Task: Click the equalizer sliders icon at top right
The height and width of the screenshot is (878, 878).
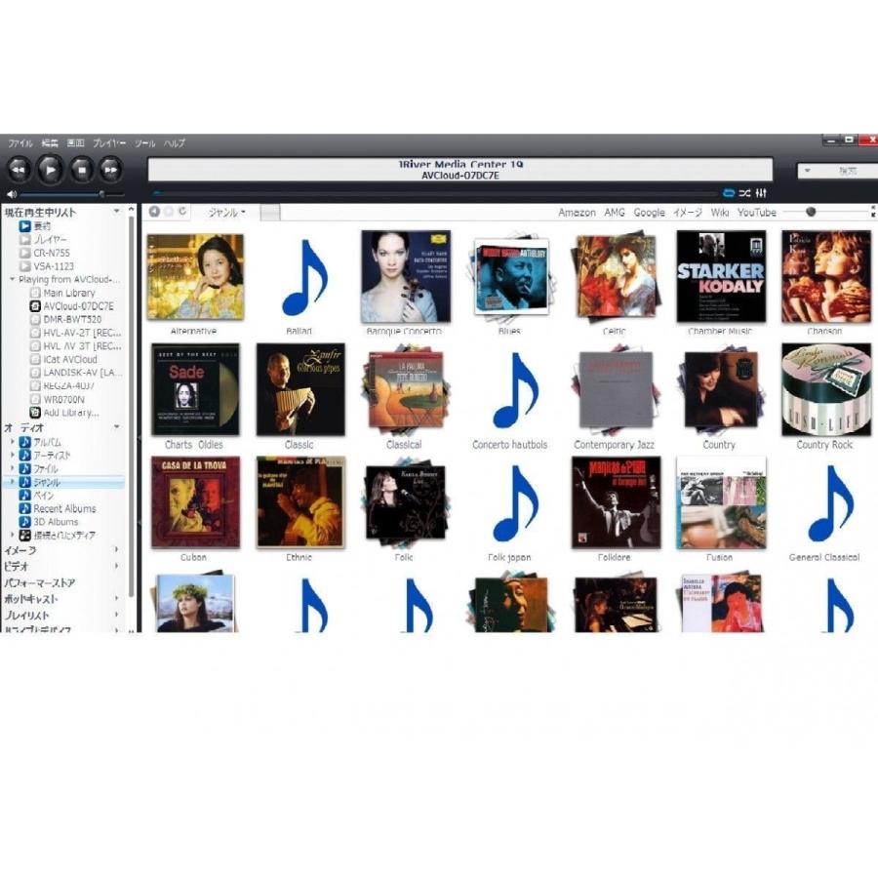Action: point(762,193)
